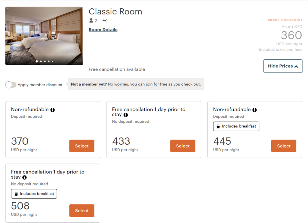Click the Classic Room photo

click(44, 35)
